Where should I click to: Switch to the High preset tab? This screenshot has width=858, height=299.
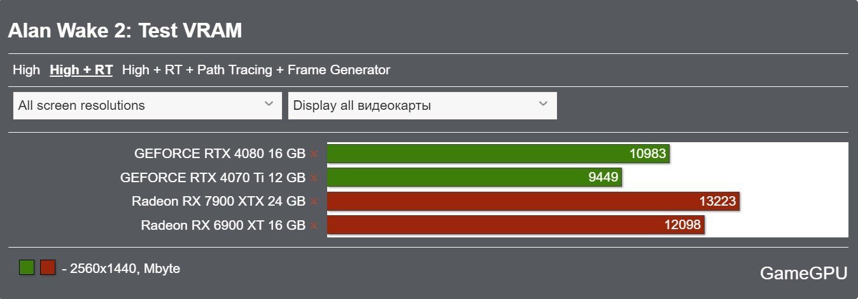coord(26,70)
